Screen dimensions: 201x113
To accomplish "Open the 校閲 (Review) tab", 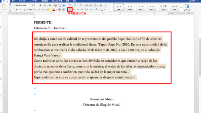I will click(x=68, y=1).
